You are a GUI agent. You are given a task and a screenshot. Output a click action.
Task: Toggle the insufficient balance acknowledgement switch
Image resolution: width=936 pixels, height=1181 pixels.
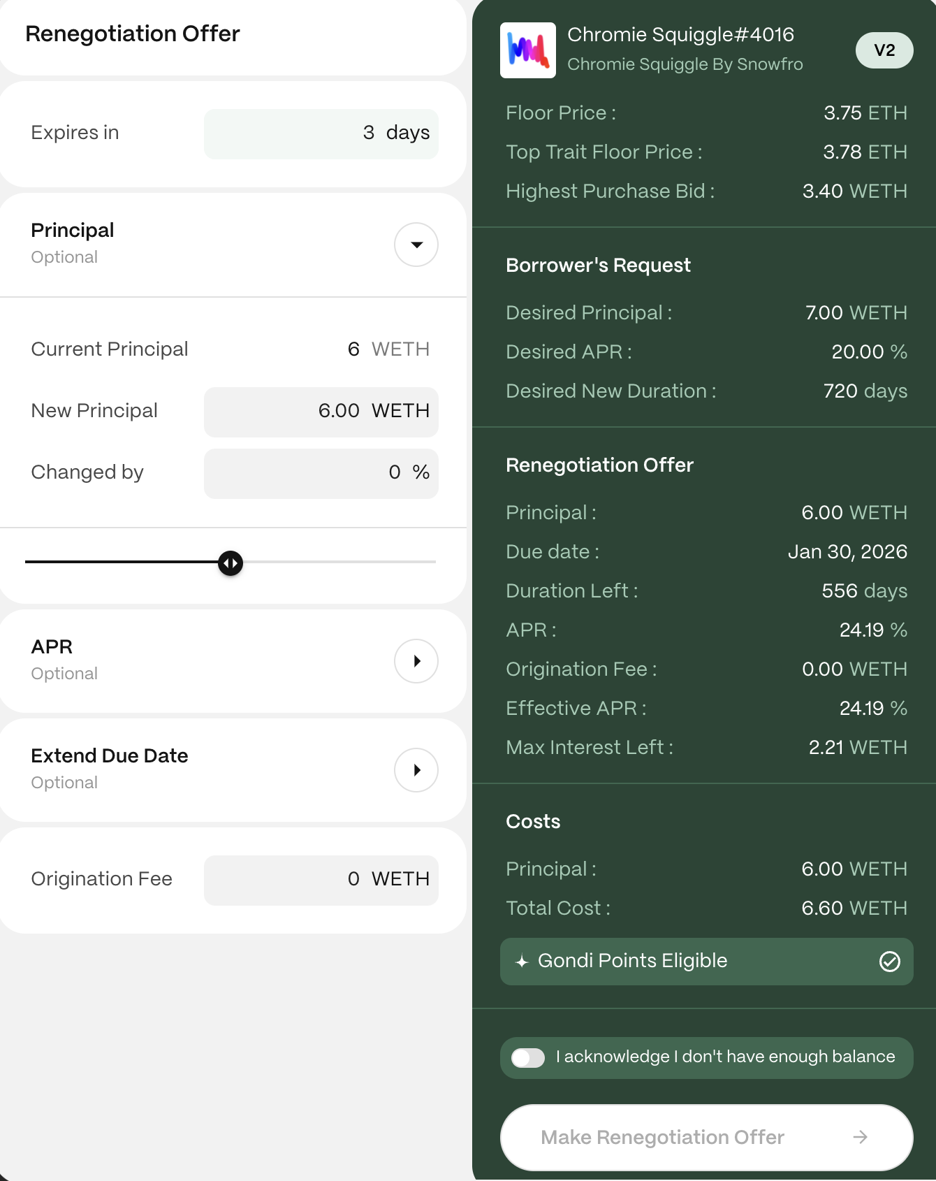(x=527, y=1058)
